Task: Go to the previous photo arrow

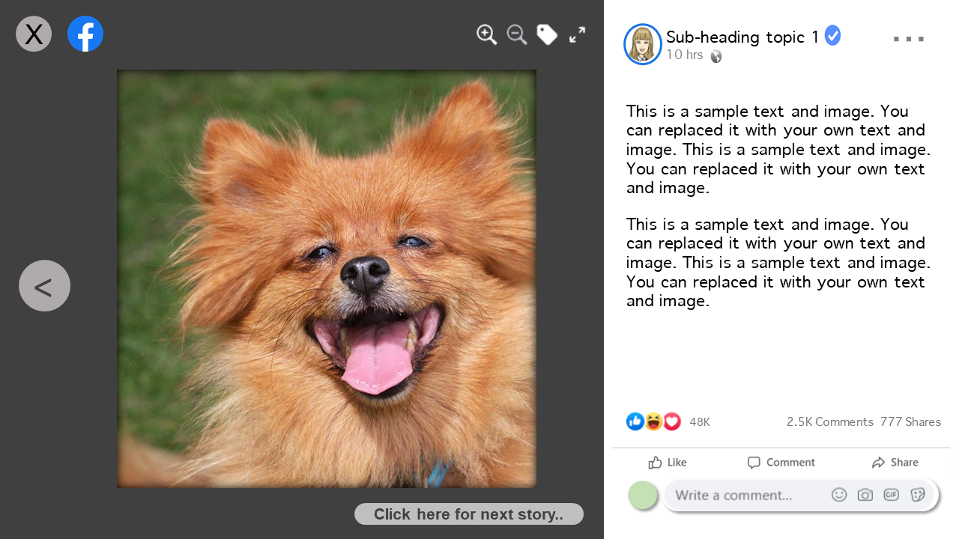Action: pos(44,285)
